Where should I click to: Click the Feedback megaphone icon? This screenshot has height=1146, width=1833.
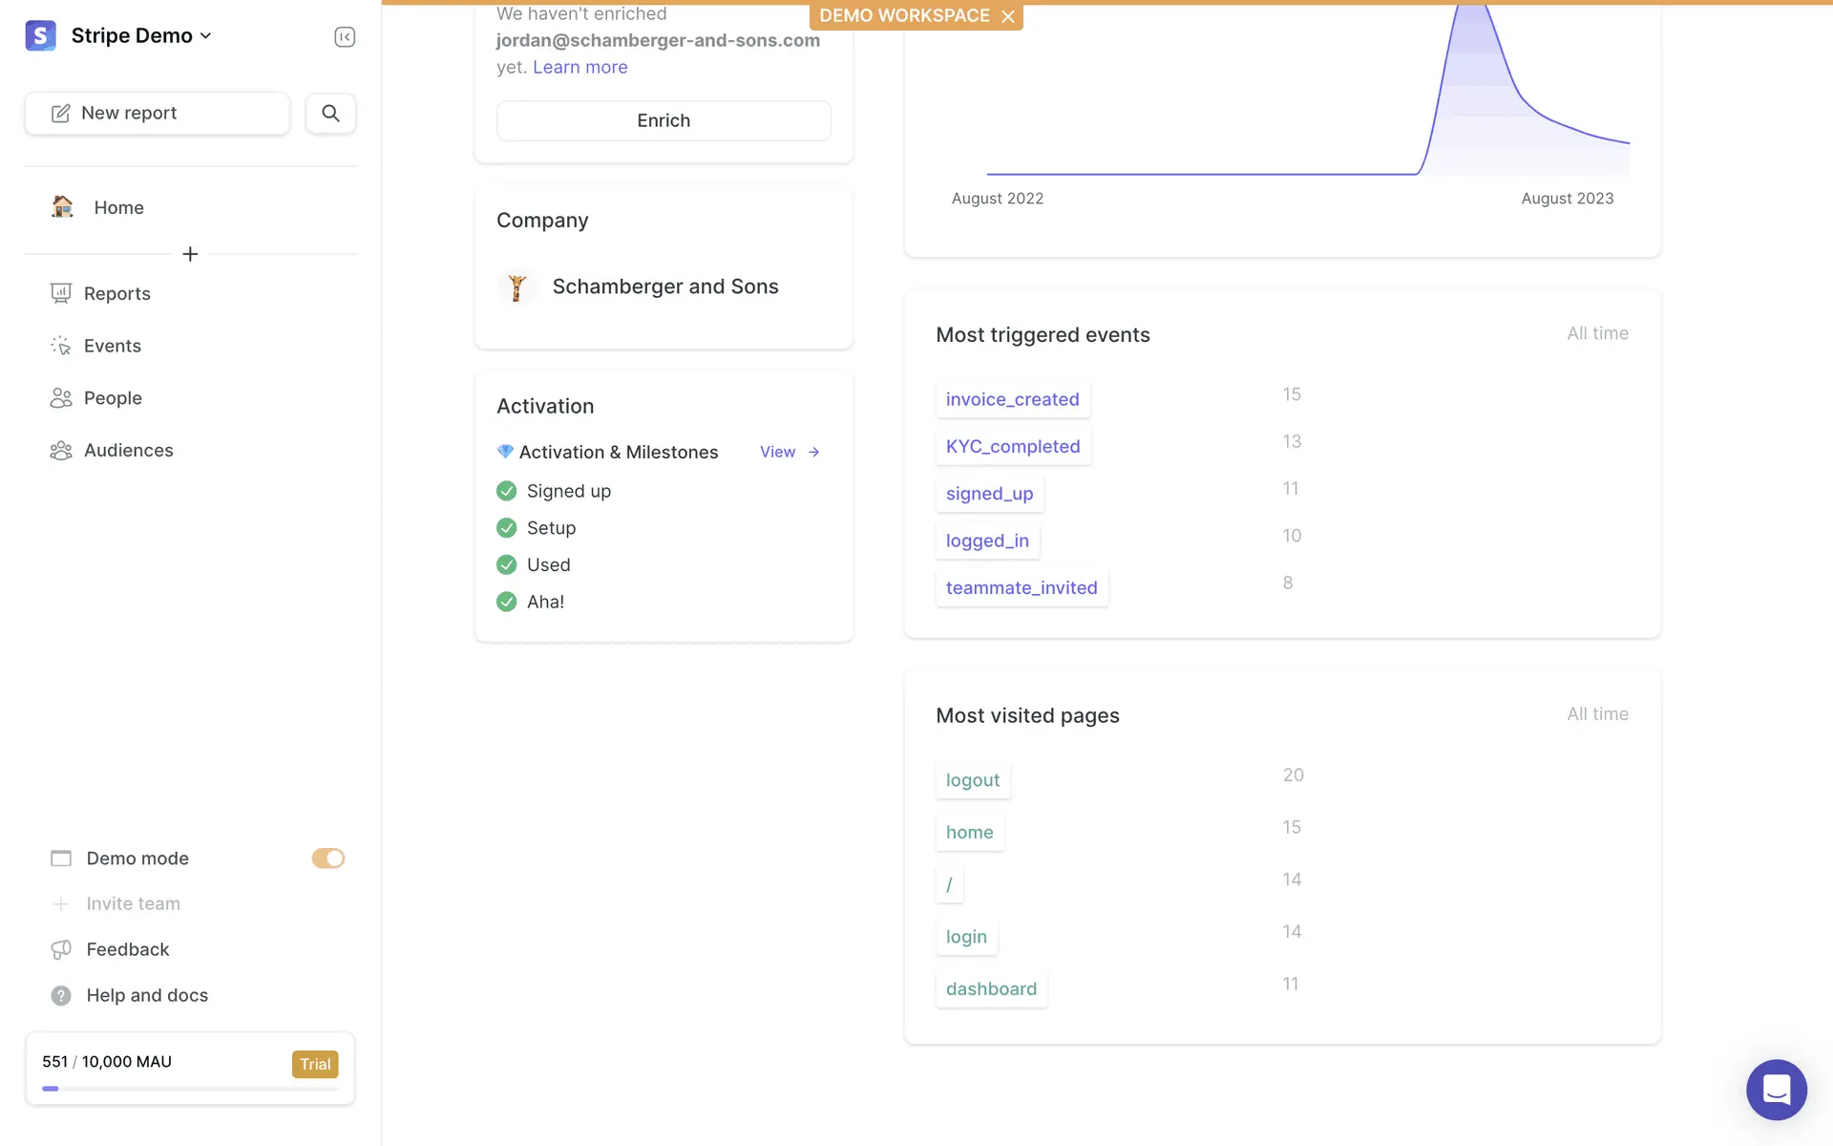click(61, 949)
